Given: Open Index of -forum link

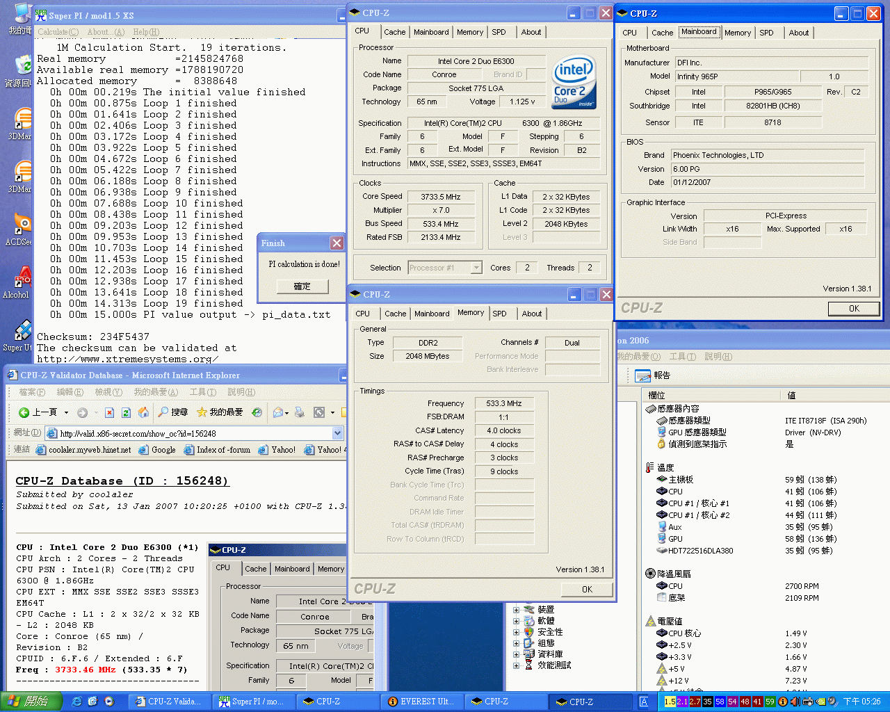Looking at the screenshot, I should point(218,450).
